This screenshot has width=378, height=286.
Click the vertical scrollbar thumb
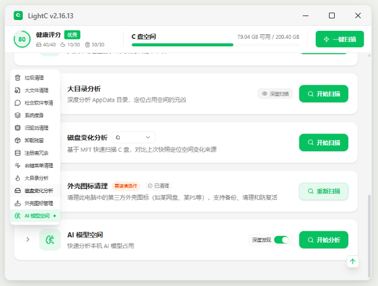[369, 236]
